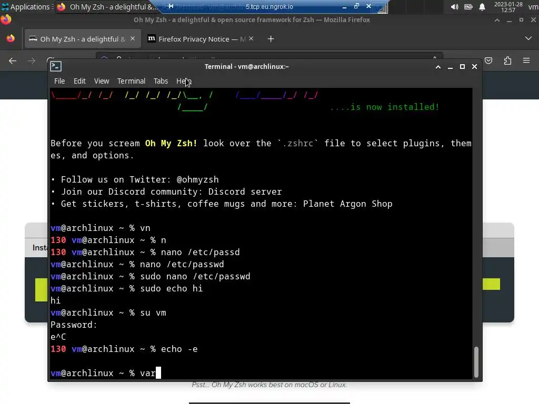Open the Terminal Edit menu
The width and height of the screenshot is (539, 404).
[79, 81]
